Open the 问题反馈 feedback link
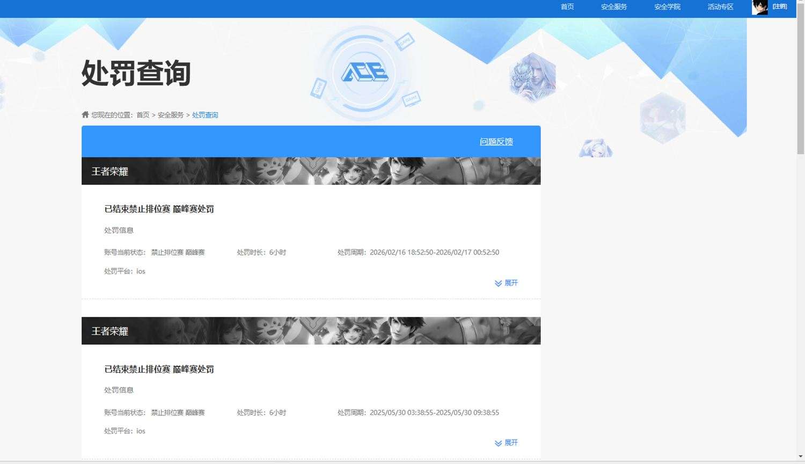 coord(496,142)
